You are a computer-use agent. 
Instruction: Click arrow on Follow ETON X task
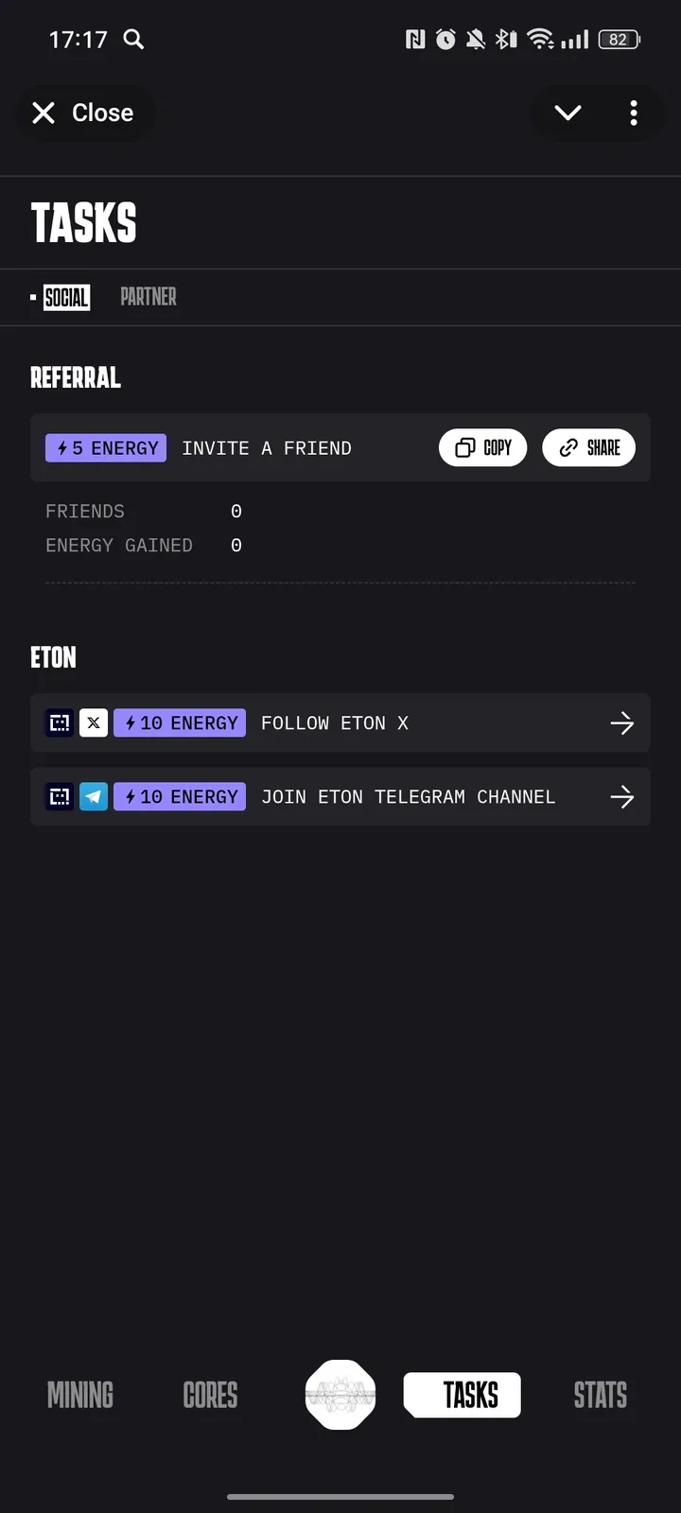coord(621,723)
